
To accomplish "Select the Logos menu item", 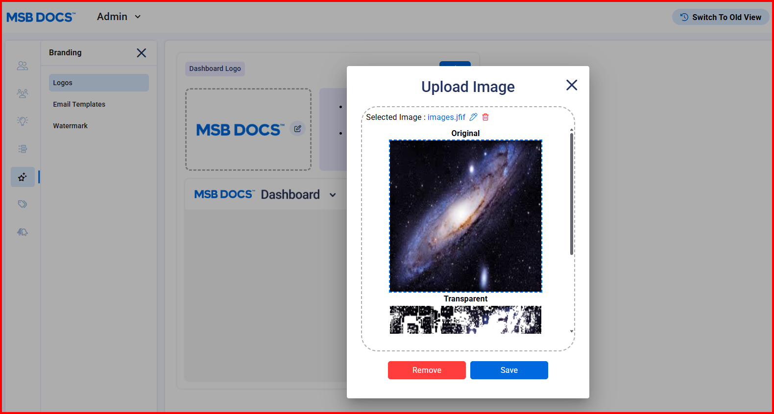I will [98, 83].
